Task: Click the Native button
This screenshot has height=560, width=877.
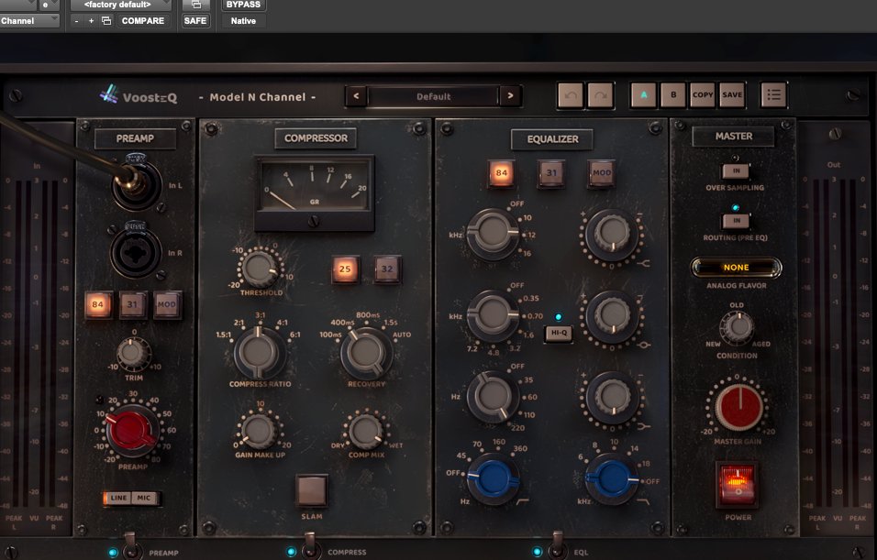Action: (x=243, y=21)
